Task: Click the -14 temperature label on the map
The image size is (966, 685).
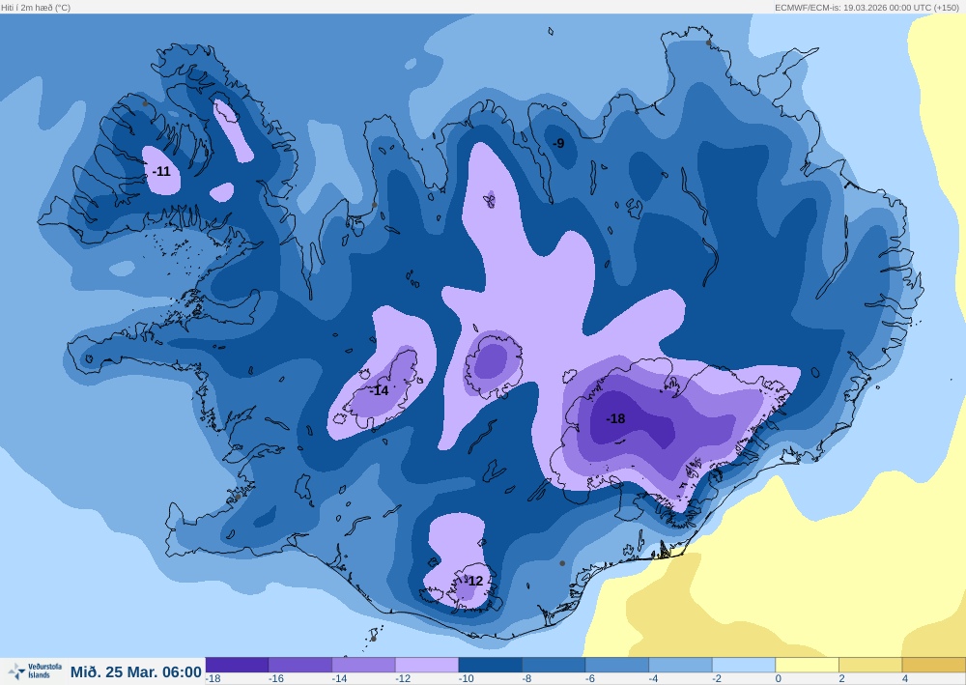Action: click(x=380, y=390)
